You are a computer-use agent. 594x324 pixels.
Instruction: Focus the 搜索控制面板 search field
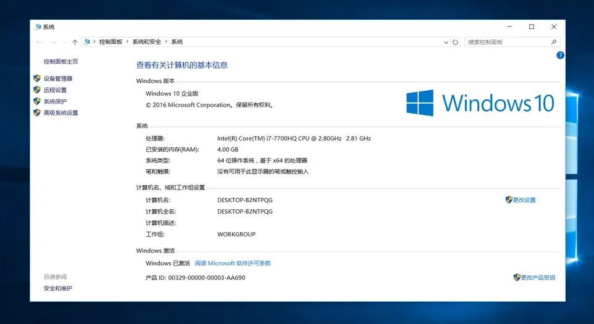pos(512,42)
